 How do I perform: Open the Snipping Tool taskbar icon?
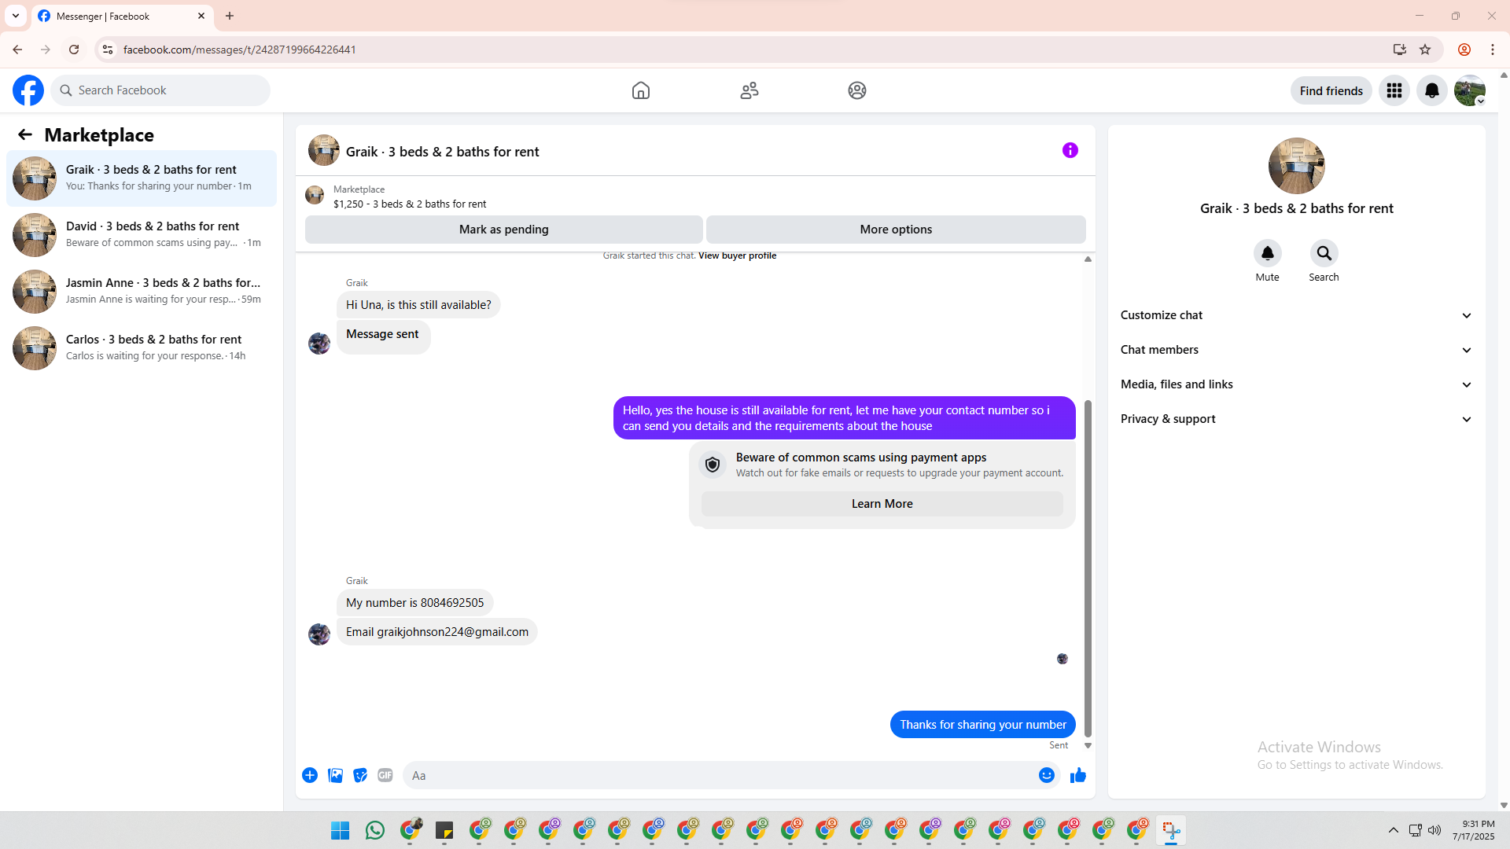pyautogui.click(x=1171, y=830)
